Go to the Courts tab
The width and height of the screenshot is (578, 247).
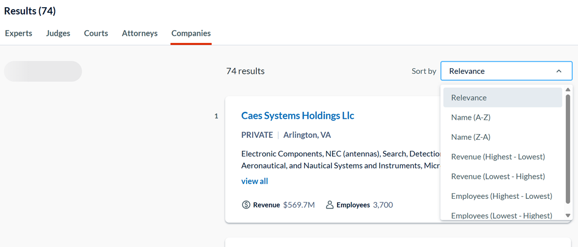click(x=96, y=33)
